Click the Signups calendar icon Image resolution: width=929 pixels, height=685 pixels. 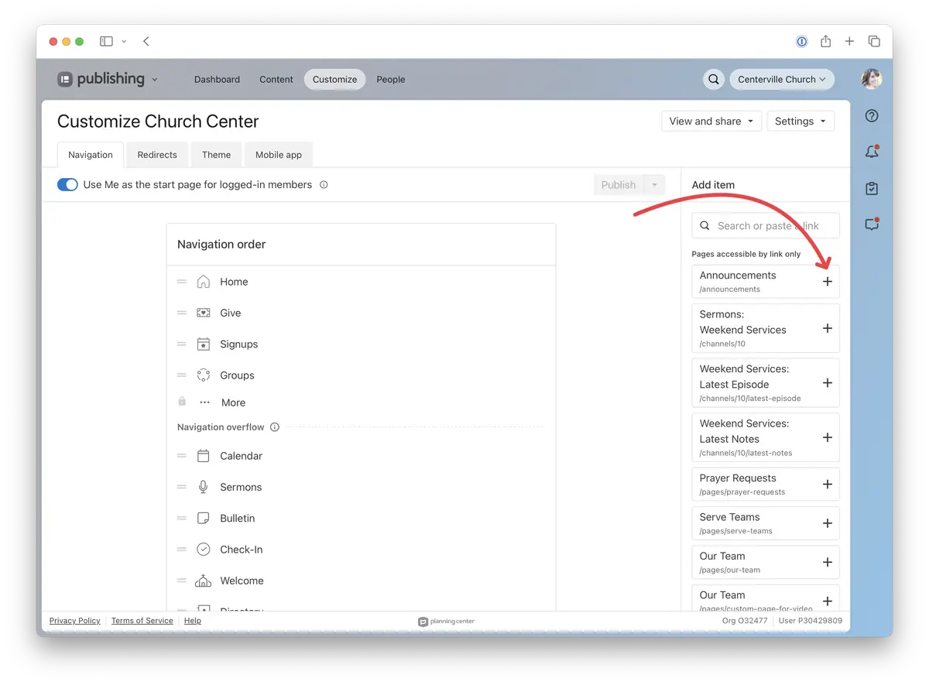tap(204, 344)
